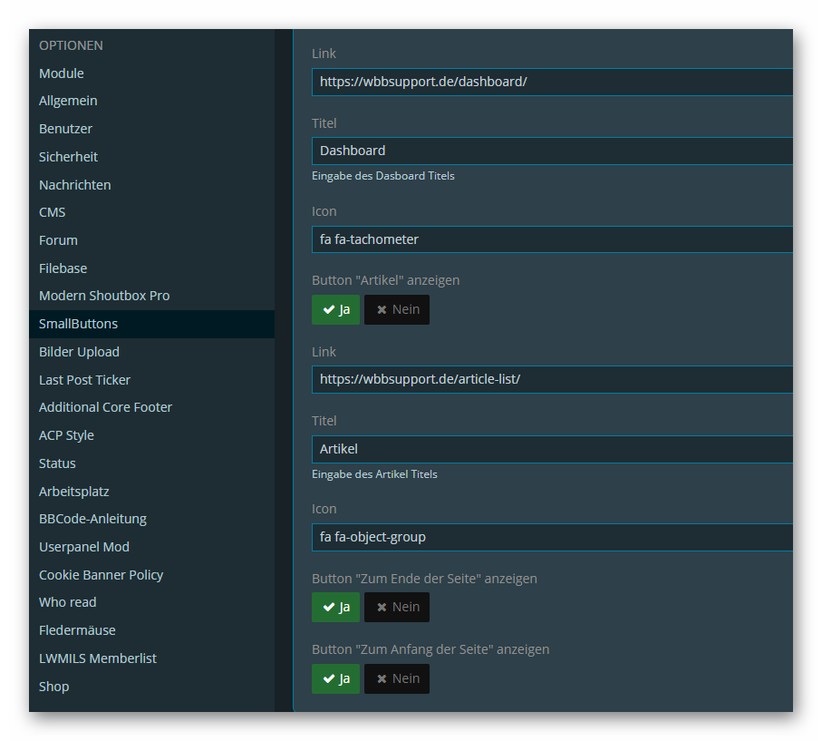Screen dimensions: 822x741
Task: Select Modern Shoutbox Pro in sidebar
Action: tap(104, 296)
